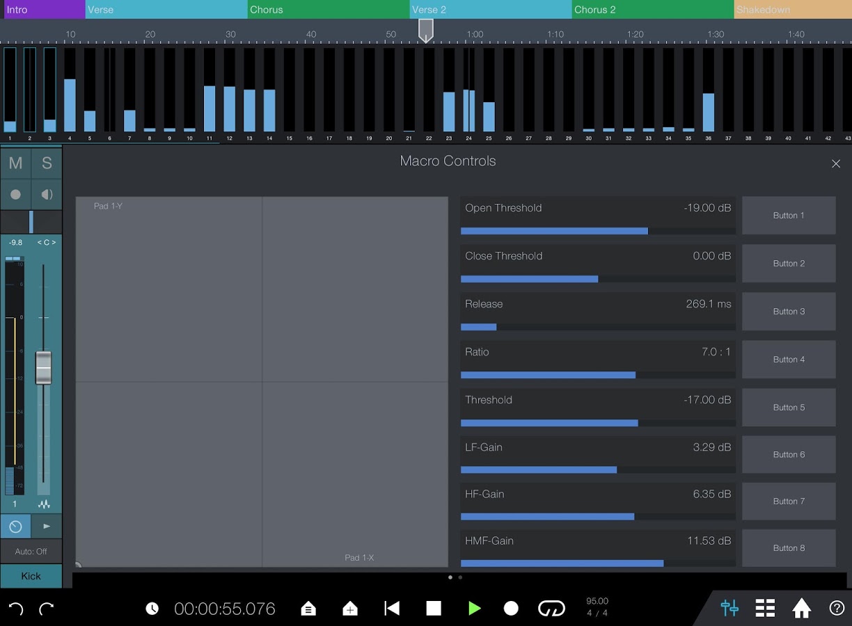Enable loop playback in the transport
Viewport: 852px width, 626px height.
click(x=552, y=608)
